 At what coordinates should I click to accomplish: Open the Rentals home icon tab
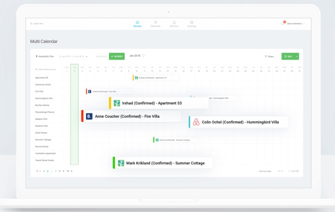pyautogui.click(x=138, y=24)
